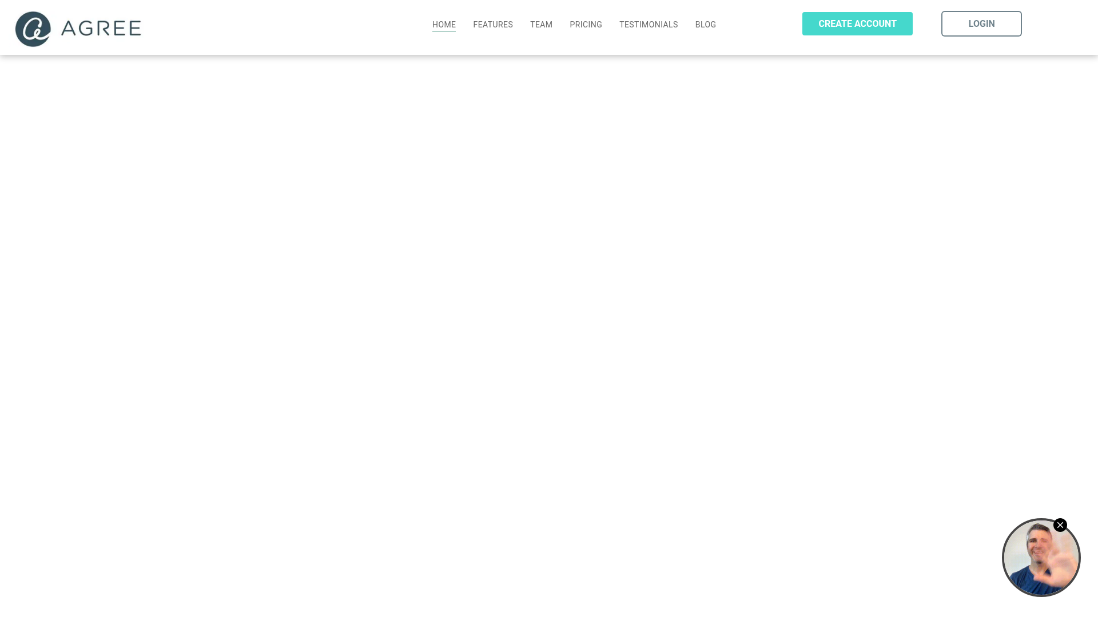Visit the BLOG from navigation
The width and height of the screenshot is (1098, 617).
(x=705, y=25)
